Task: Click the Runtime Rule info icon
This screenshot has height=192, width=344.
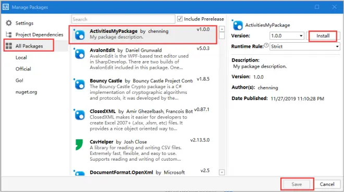Action: (266, 45)
